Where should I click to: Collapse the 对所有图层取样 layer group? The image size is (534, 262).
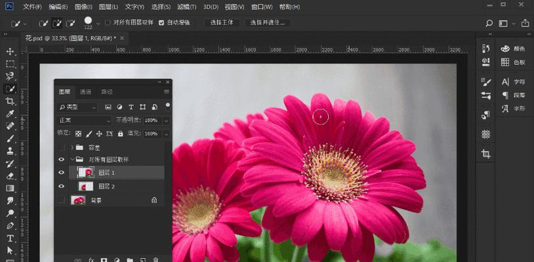[x=72, y=159]
